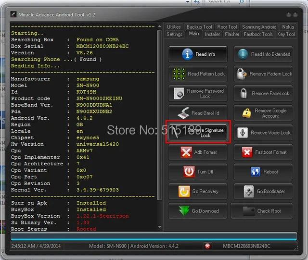Select the Samsung Android tab
This screenshot has height=260, width=308.
259,27
